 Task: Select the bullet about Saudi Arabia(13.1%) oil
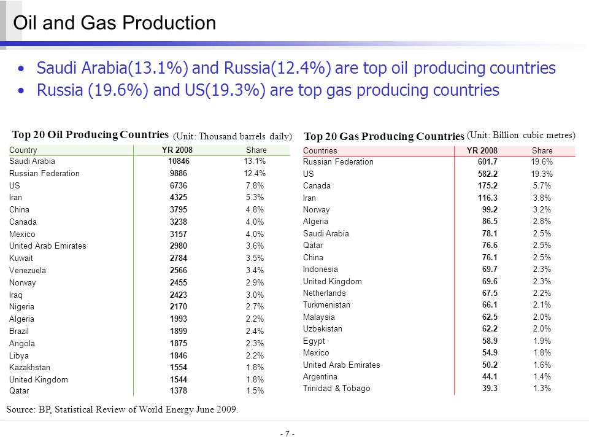pos(296,68)
